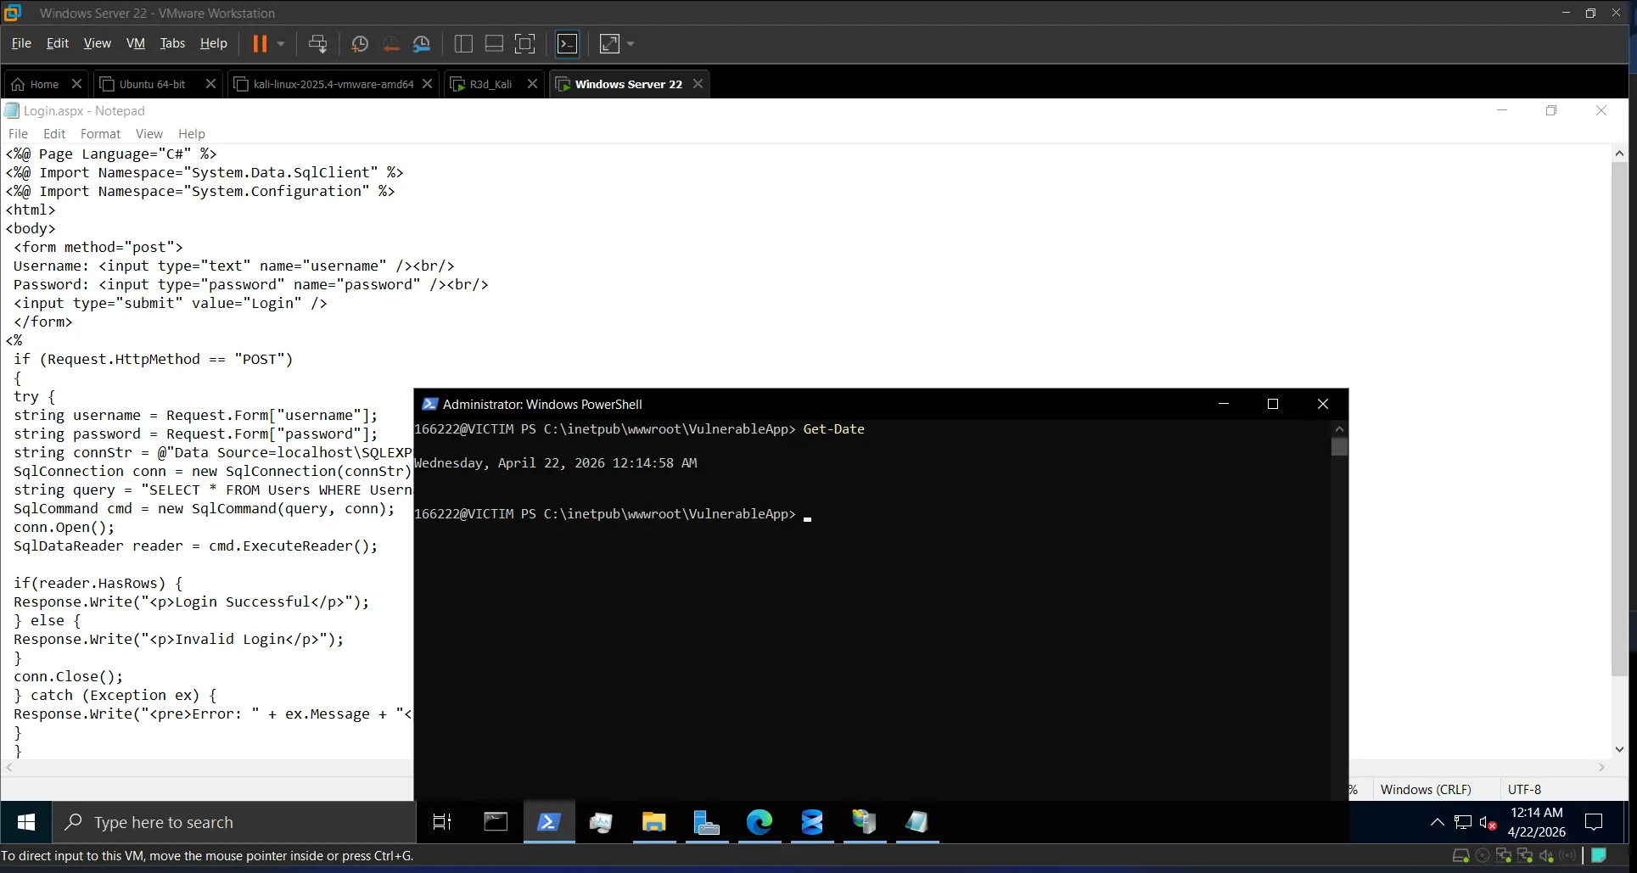
Task: Open File Explorer from taskbar
Action: pos(654,822)
